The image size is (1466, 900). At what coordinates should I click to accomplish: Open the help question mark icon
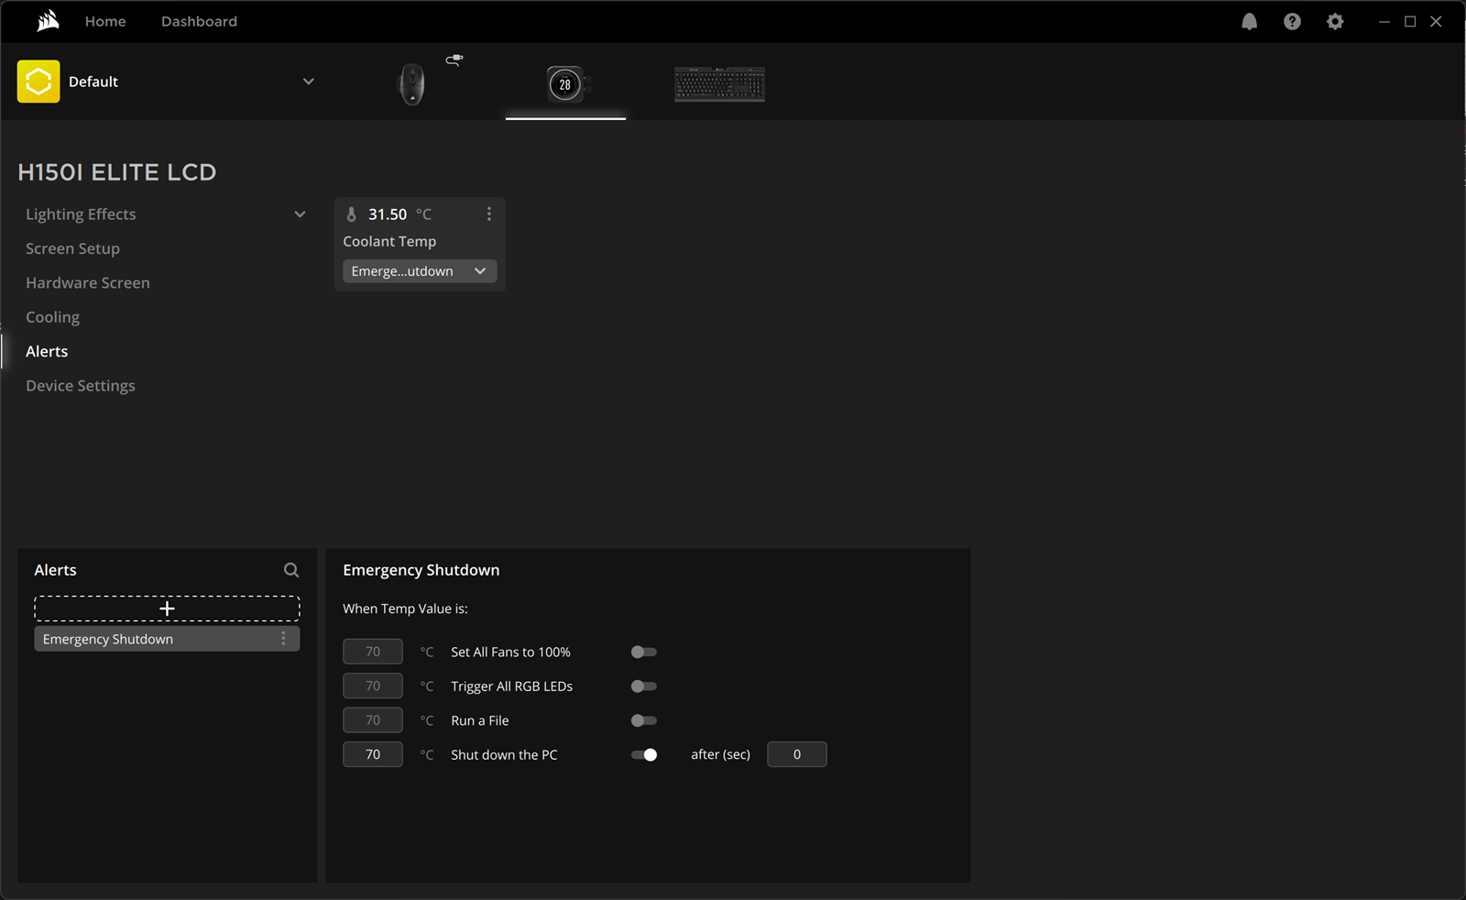pos(1292,21)
